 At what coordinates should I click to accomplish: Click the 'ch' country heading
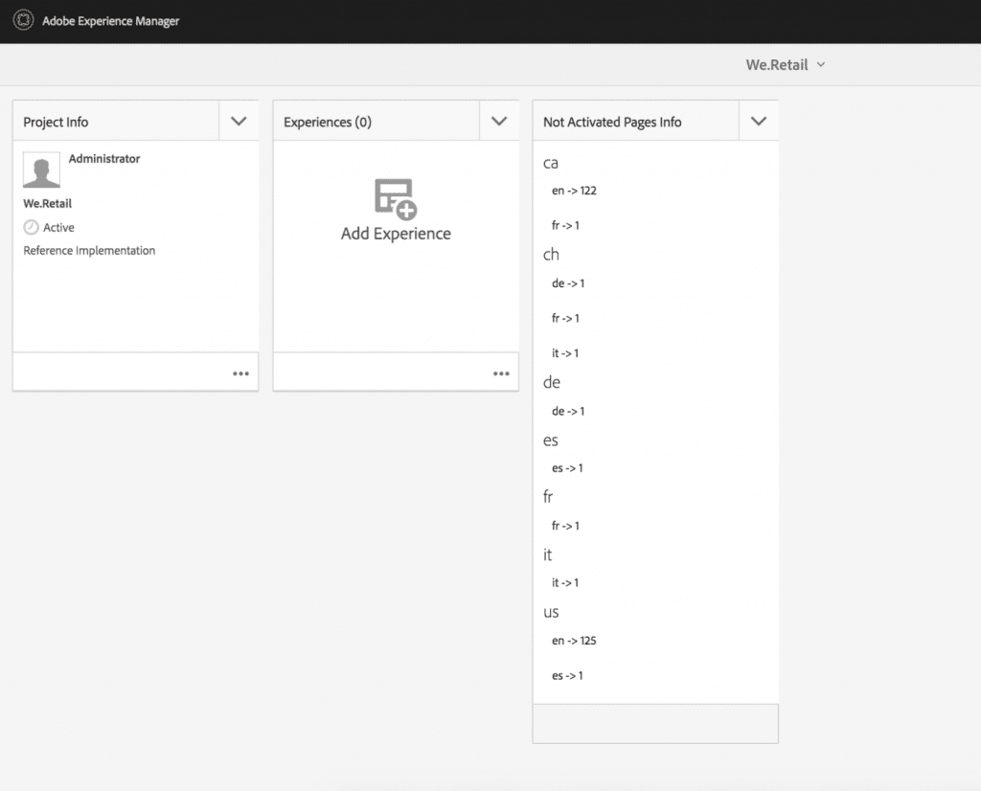[551, 254]
